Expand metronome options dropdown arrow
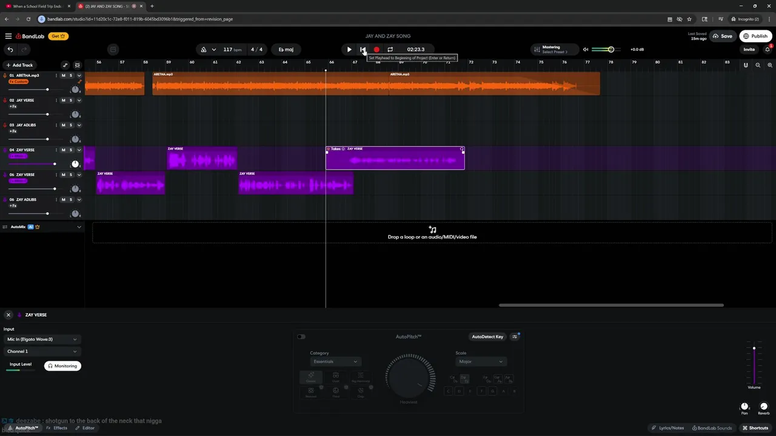Image resolution: width=776 pixels, height=436 pixels. pyautogui.click(x=214, y=50)
